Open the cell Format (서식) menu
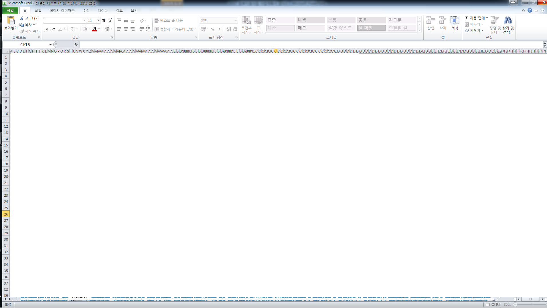 pyautogui.click(x=455, y=25)
